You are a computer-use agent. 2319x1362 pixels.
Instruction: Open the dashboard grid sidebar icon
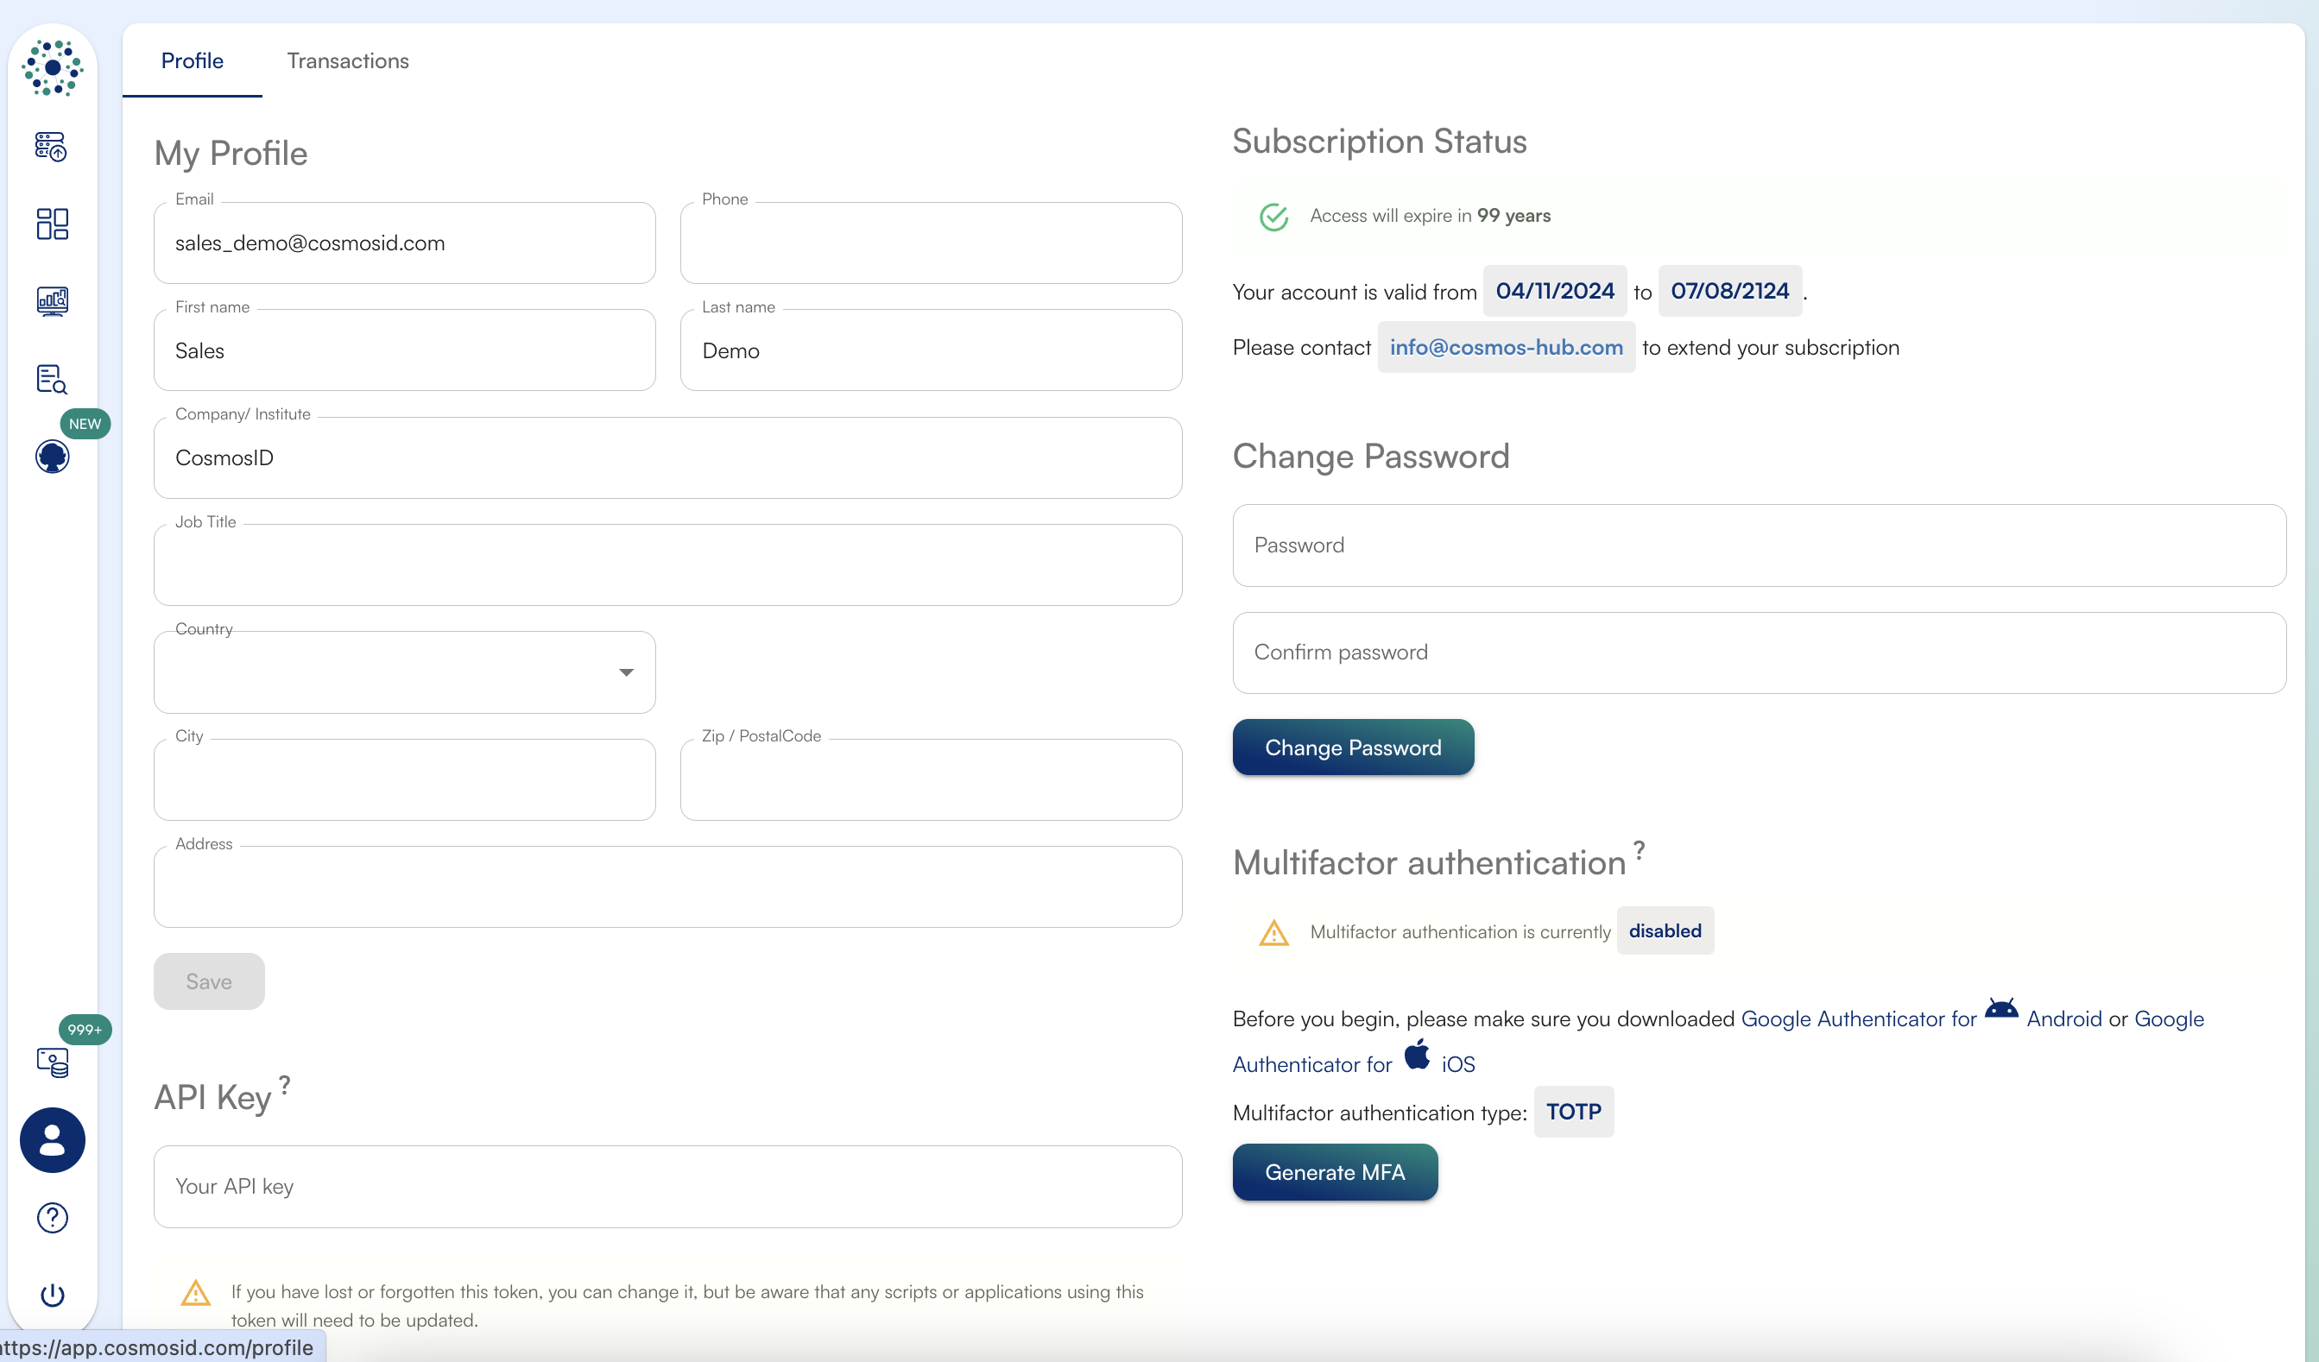52,224
